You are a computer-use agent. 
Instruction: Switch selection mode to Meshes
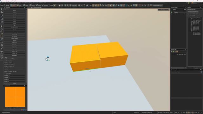(26, 5)
